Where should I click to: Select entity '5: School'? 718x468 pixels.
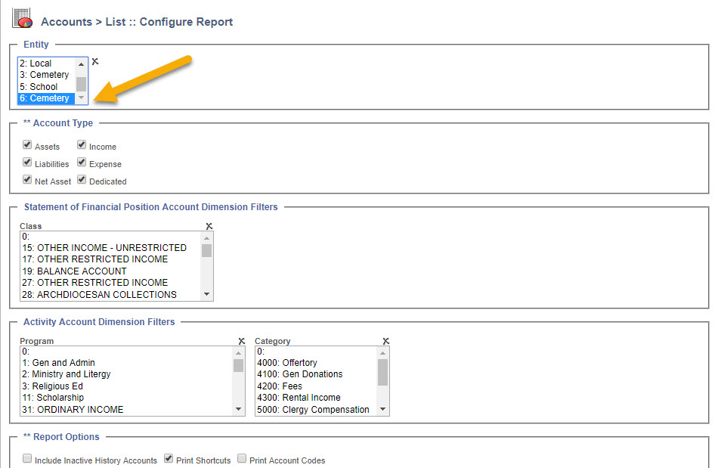46,86
